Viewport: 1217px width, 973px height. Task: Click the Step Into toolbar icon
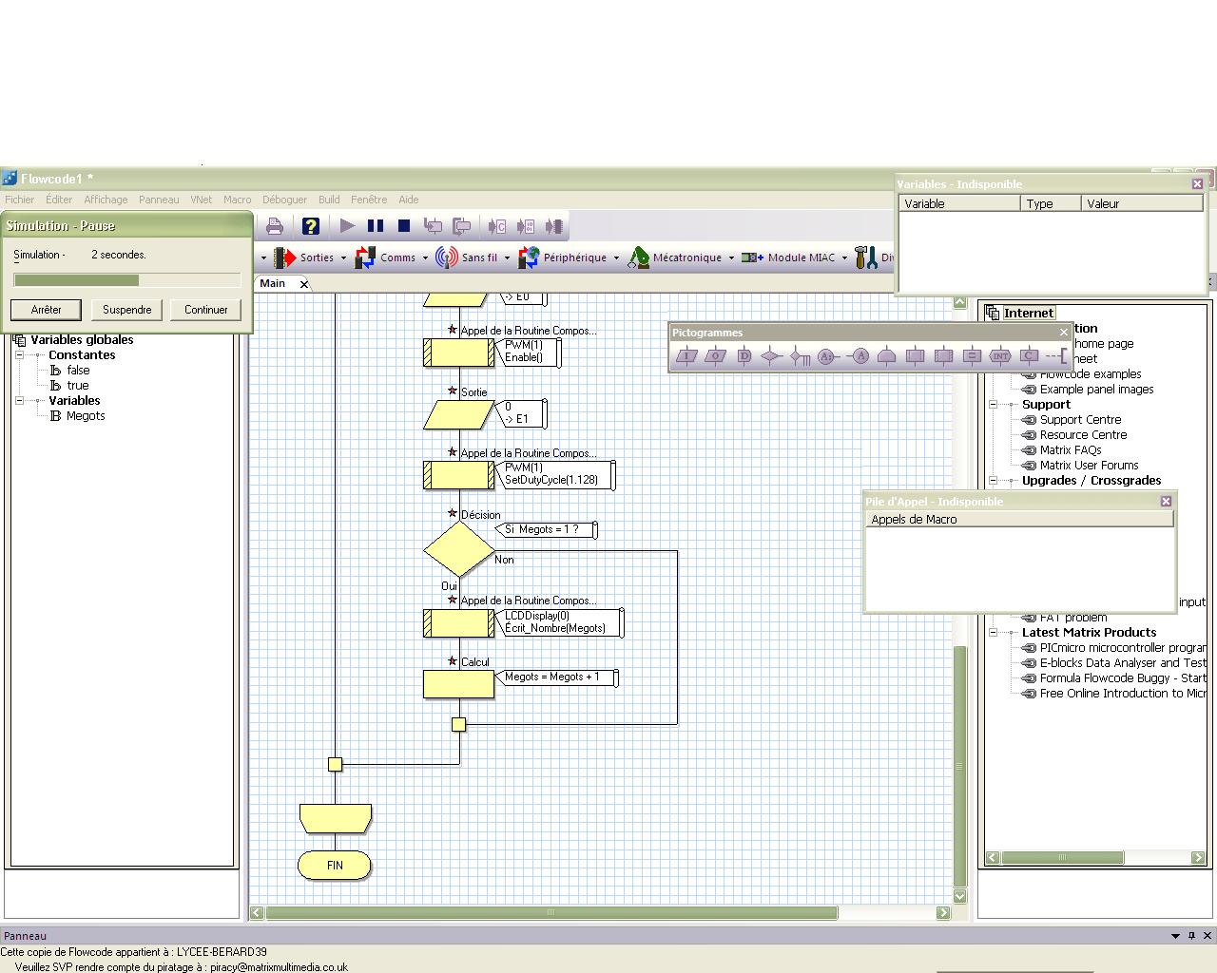[x=433, y=226]
